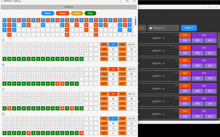Click the red B prediction box in section B
The height and width of the screenshot is (137, 220).
[113, 69]
